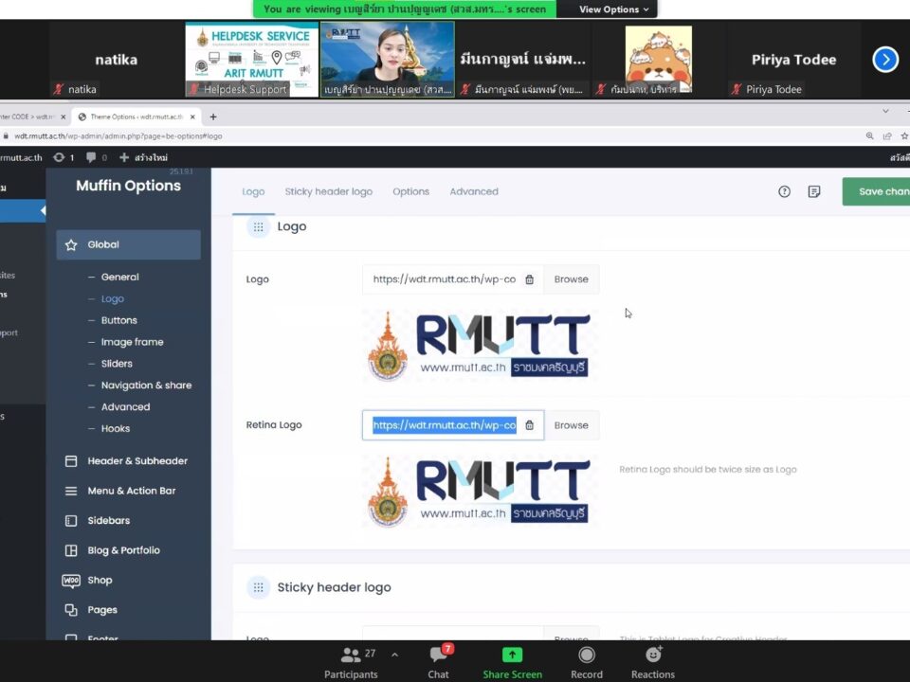Viewport: 910px width, 682px height.
Task: Select the cartoon dog avatar participant tile
Action: 658,59
